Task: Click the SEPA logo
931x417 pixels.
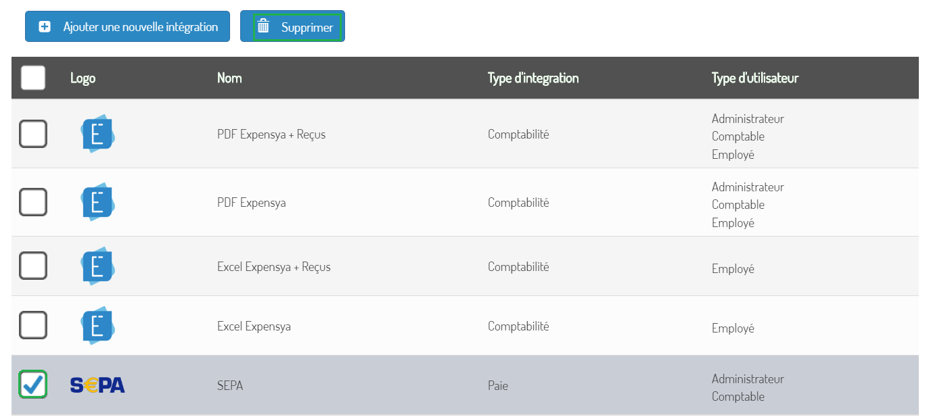Action: 97,385
